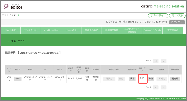Click next page arrow below table
Viewport: 187px width, 101px height.
pyautogui.click(x=164, y=87)
